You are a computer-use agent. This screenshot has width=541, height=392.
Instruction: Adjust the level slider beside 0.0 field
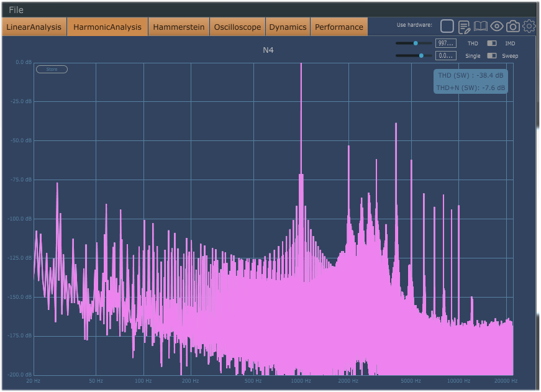(414, 55)
